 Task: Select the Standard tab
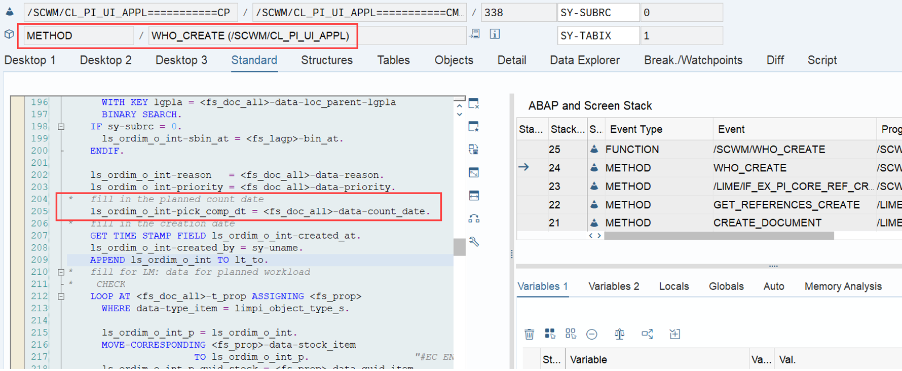coord(254,60)
